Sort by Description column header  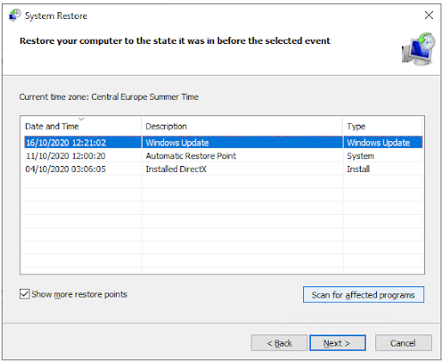point(242,126)
